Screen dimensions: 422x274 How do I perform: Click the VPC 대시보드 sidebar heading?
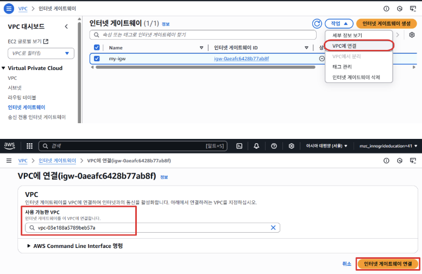(x=26, y=27)
